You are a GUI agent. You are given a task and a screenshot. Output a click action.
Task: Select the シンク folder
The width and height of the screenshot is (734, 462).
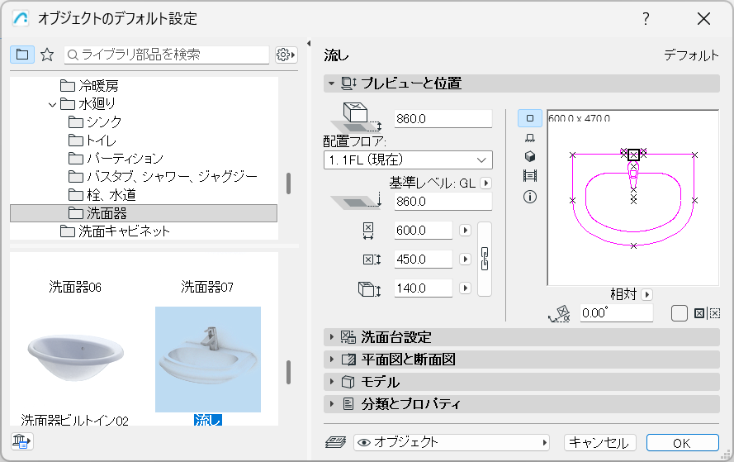tap(96, 122)
